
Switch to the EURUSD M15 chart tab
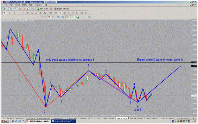coord(58,118)
